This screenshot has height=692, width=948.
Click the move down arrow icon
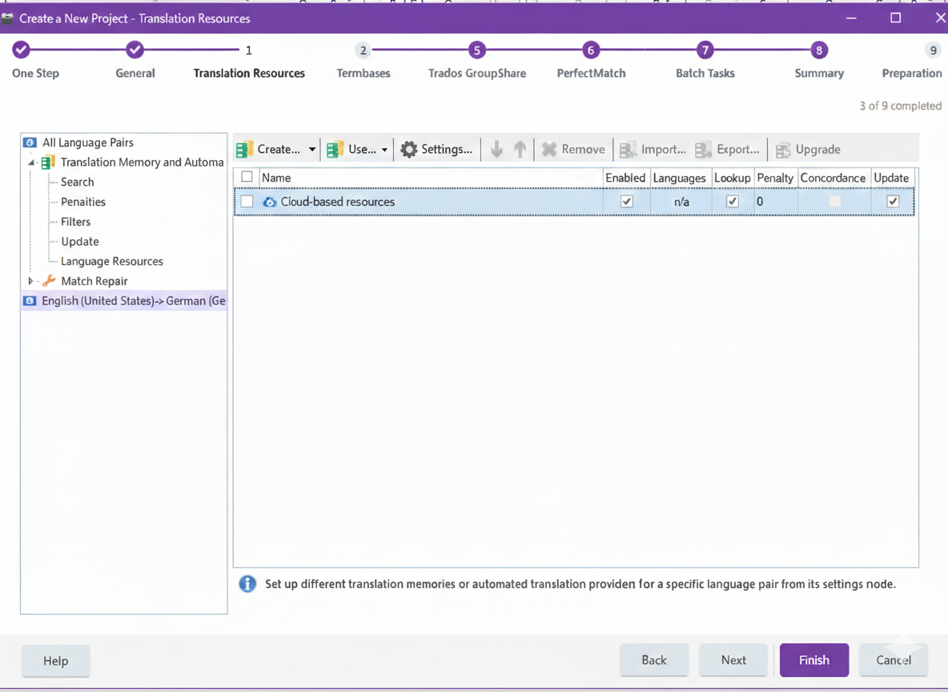pos(496,150)
